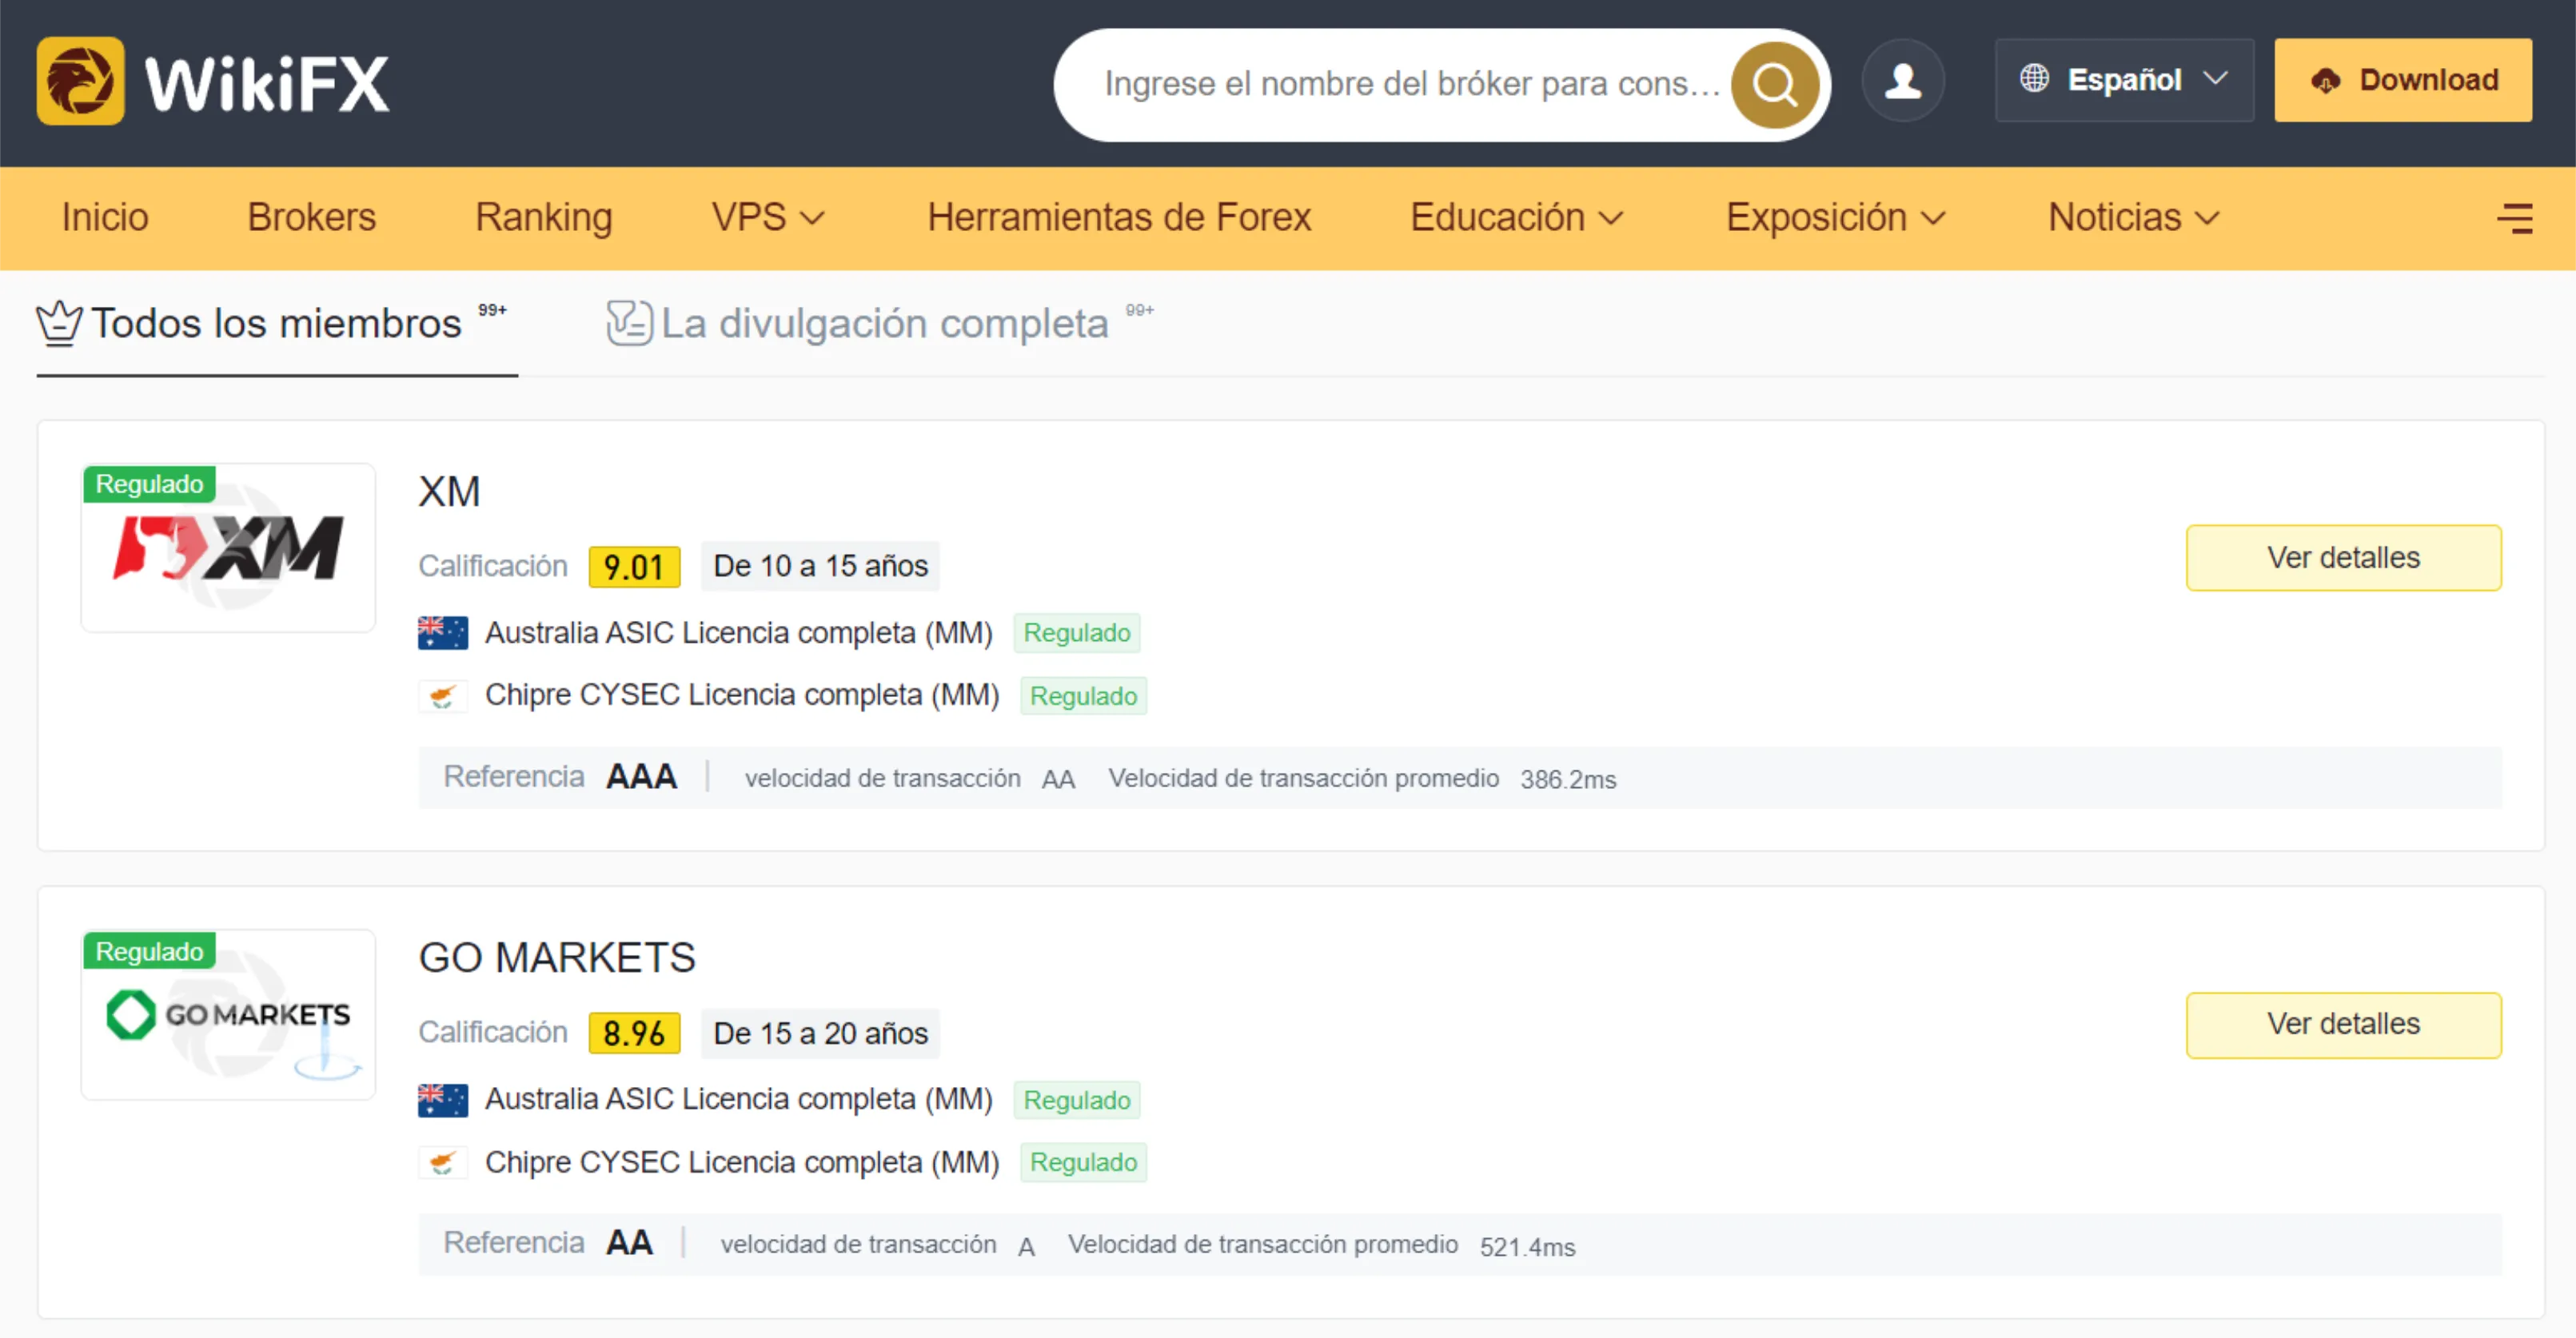
Task: Switch to La divulgación completa tab
Action: 880,325
